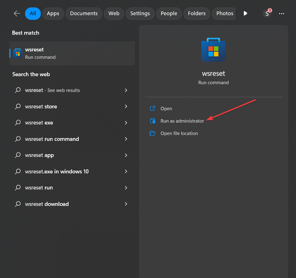Click the 'Best match' heading

26,33
